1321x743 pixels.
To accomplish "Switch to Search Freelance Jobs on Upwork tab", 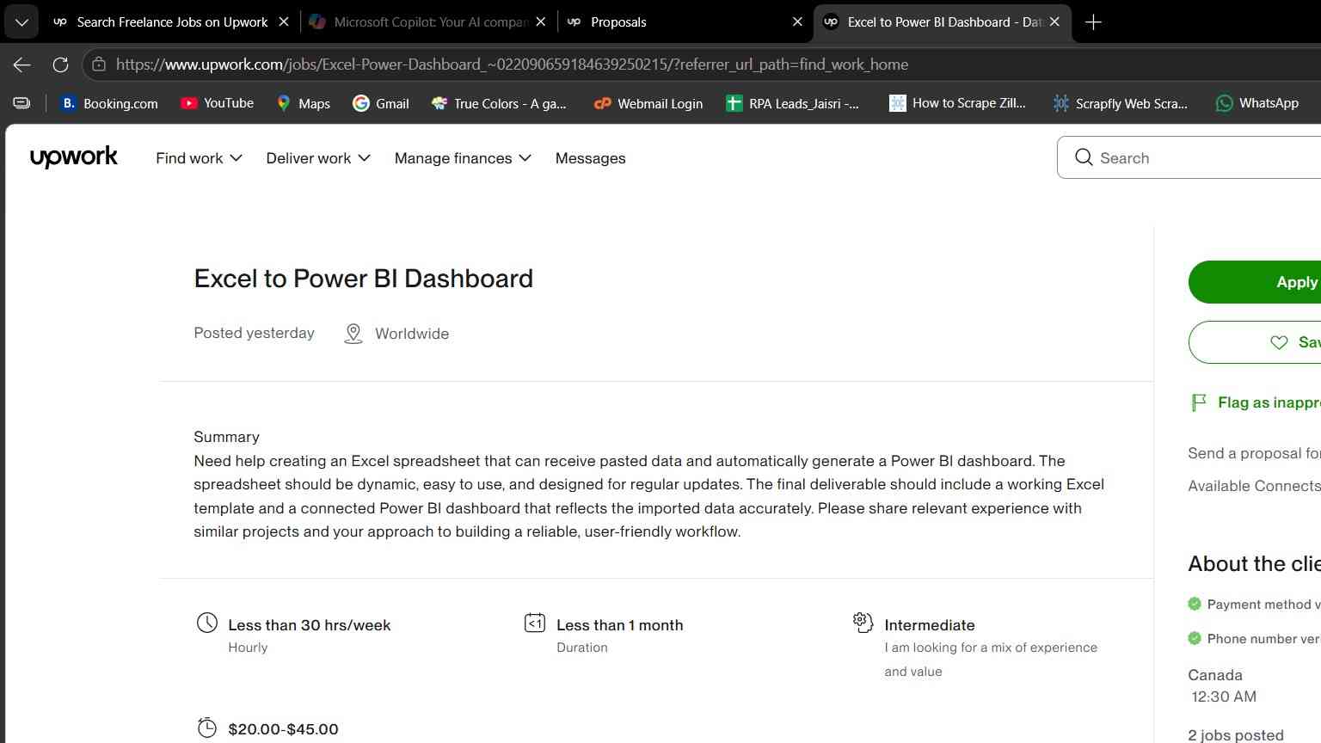I will tap(171, 22).
